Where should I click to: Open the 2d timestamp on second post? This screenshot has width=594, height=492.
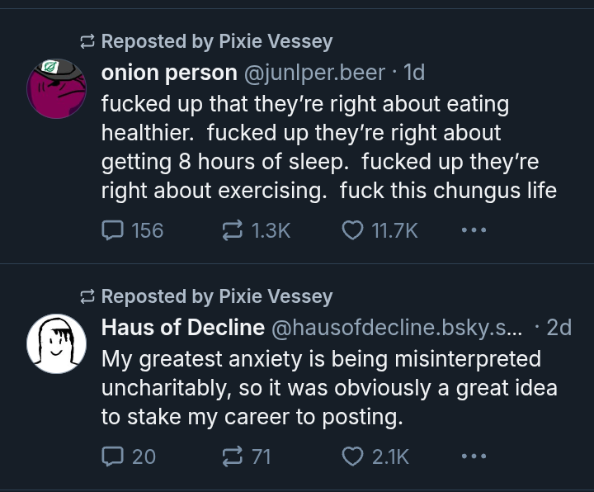coord(559,328)
